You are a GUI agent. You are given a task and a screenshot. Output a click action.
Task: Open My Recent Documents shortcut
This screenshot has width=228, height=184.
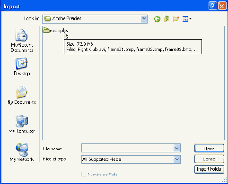[22, 41]
